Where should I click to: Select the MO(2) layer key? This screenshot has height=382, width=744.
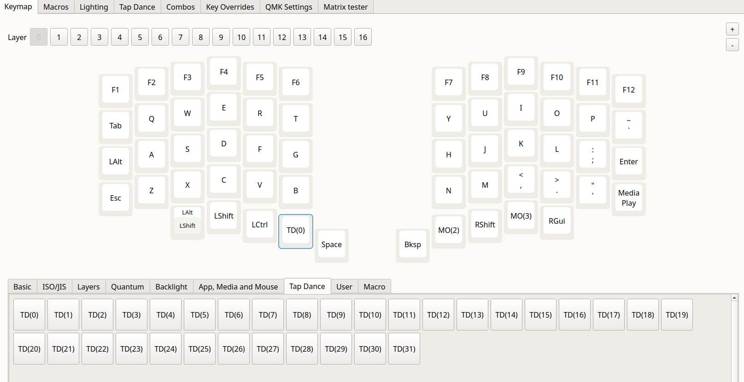(448, 231)
